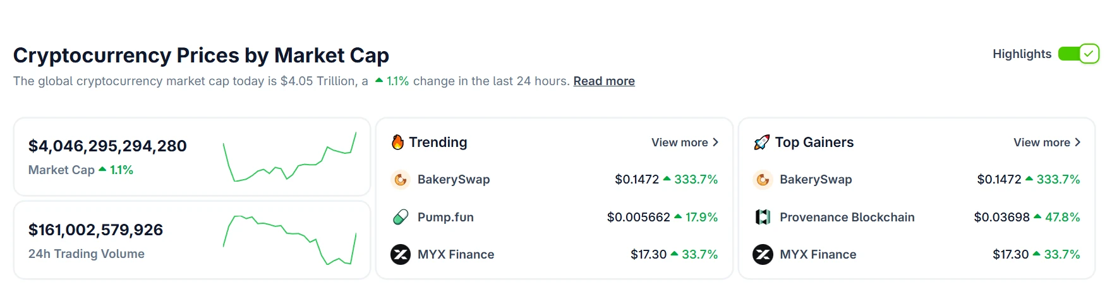1112x292 pixels.
Task: Click the Provenance Blockchain logo icon
Action: [763, 217]
